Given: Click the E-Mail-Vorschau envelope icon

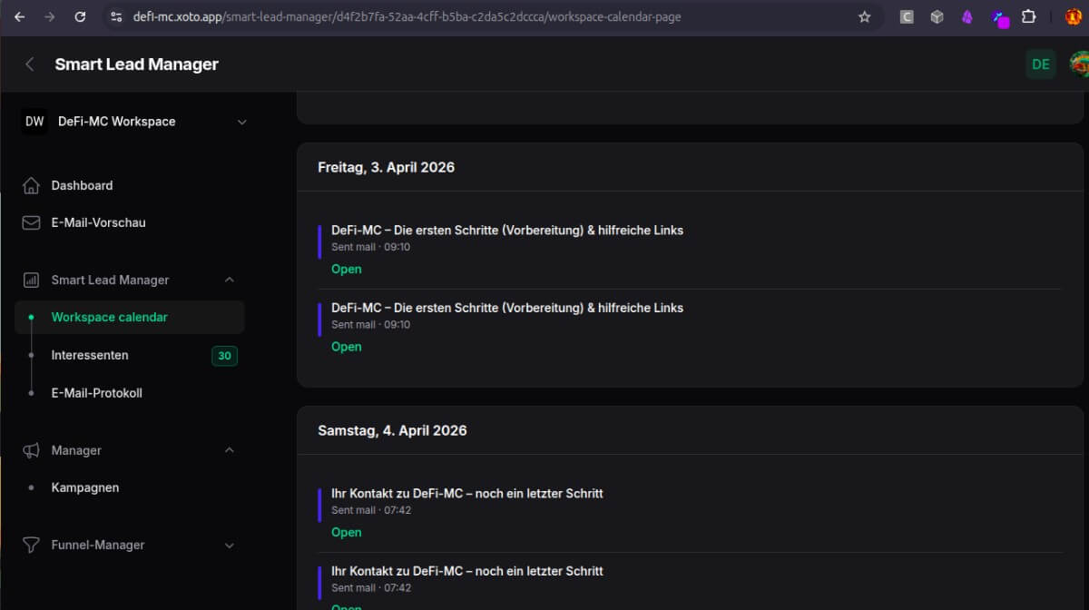Looking at the screenshot, I should tap(31, 222).
